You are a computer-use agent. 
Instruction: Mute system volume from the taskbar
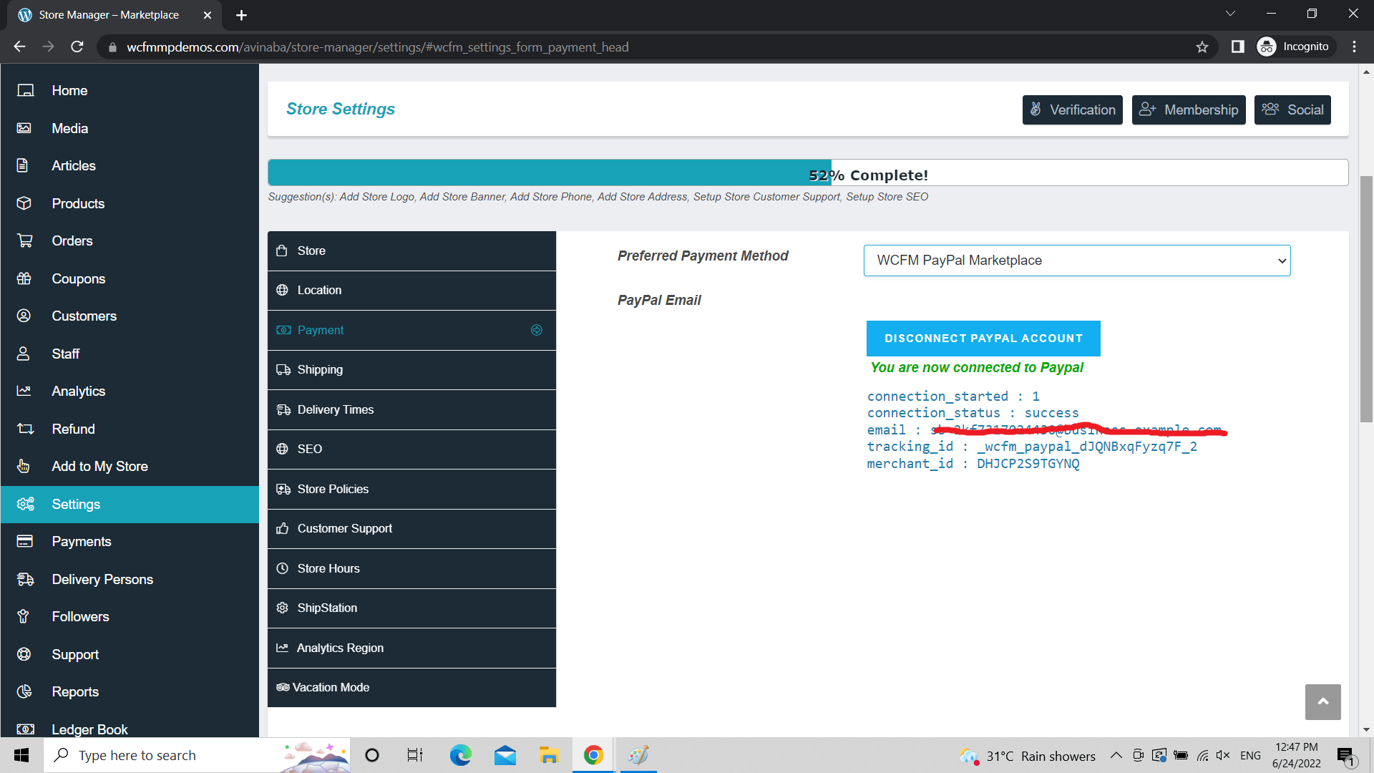(x=1223, y=755)
